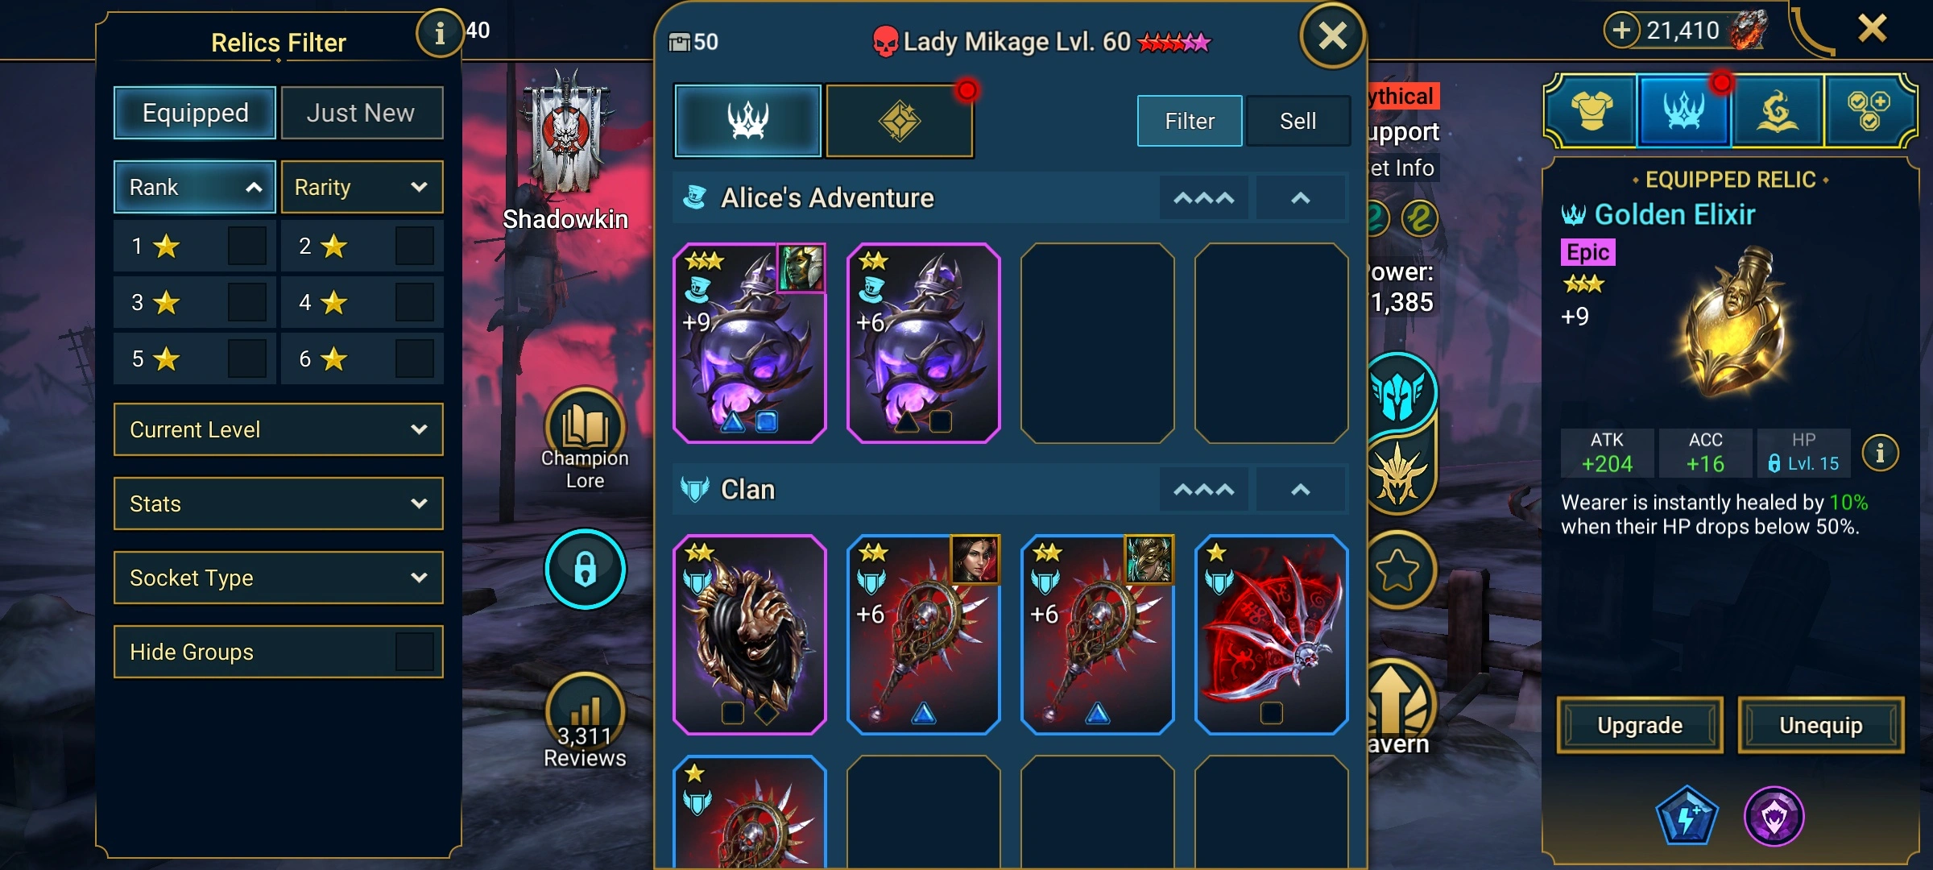Viewport: 1933px width, 870px height.
Task: Expand the Socket Type dropdown
Action: [x=279, y=578]
